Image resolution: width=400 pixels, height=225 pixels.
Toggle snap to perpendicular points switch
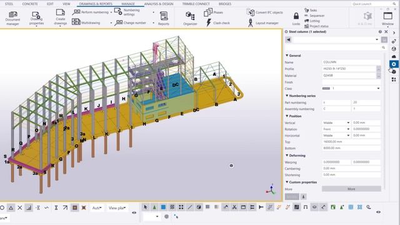point(29,208)
